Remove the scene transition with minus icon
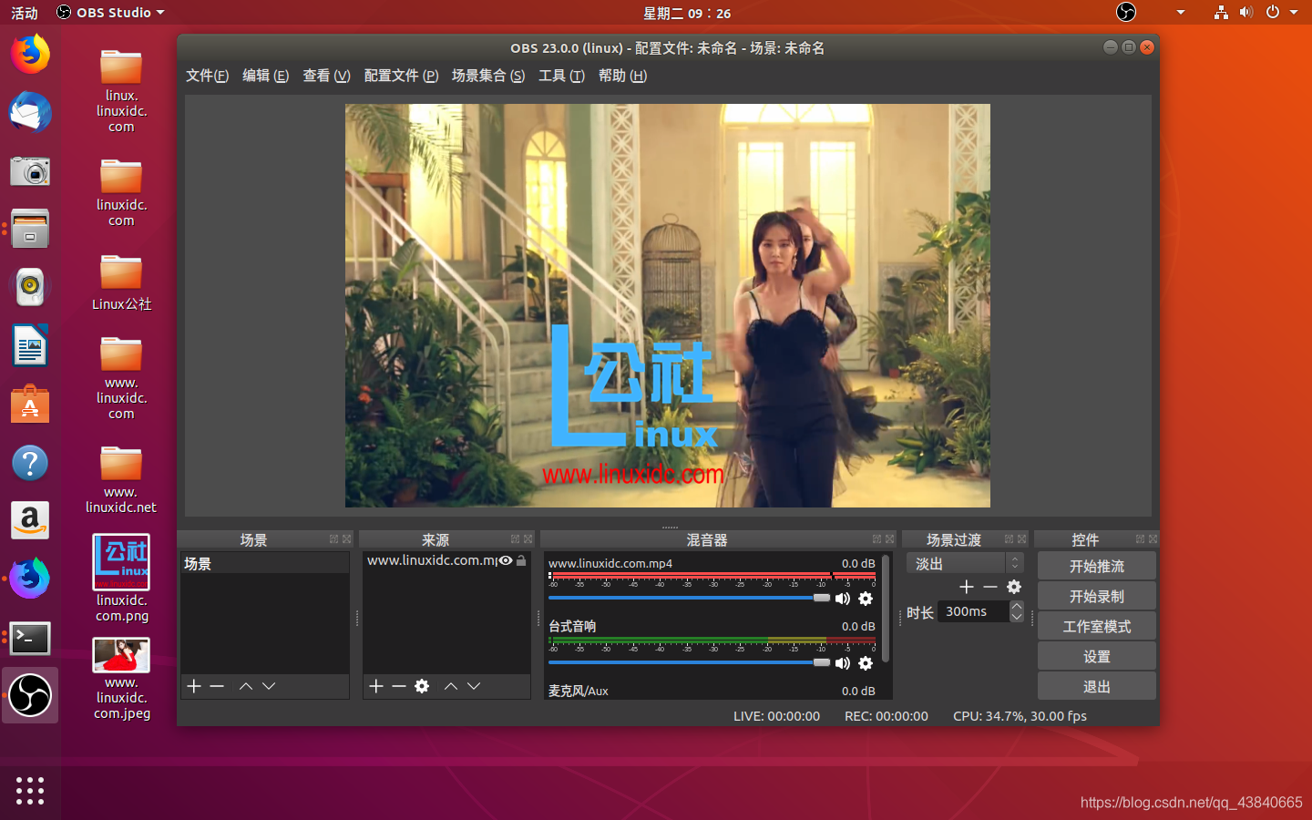This screenshot has width=1312, height=820. [x=990, y=587]
